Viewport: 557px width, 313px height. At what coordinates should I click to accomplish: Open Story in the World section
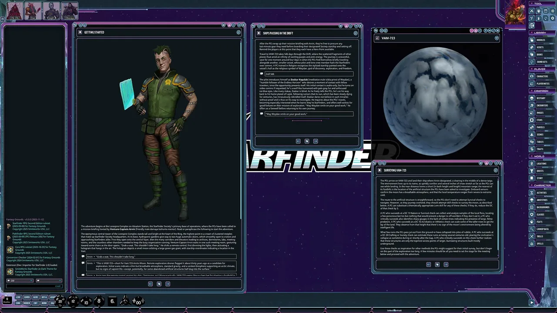pyautogui.click(x=542, y=178)
